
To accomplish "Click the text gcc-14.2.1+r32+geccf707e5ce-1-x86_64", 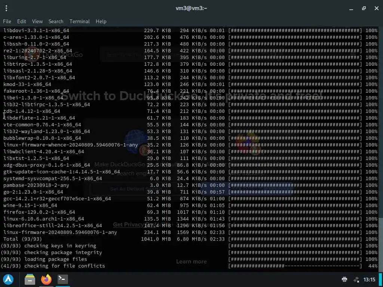I will click(x=57, y=199).
